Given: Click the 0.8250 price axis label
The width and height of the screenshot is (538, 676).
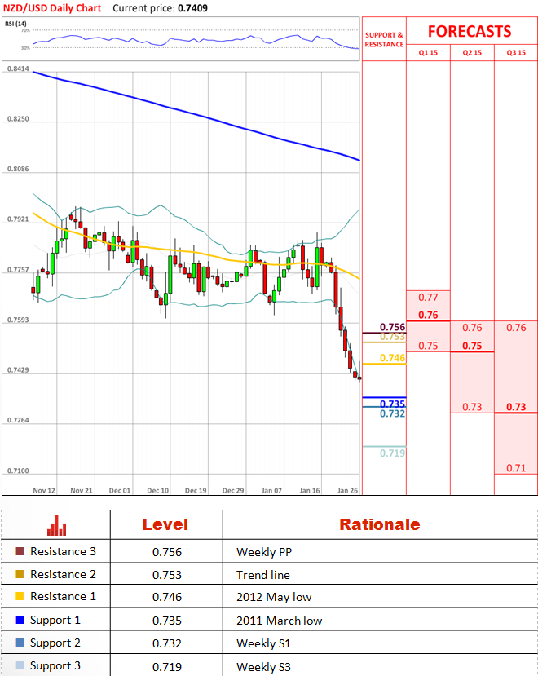Looking at the screenshot, I should (x=18, y=119).
